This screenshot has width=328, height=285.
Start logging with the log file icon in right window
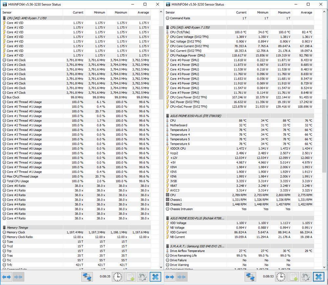coord(293,277)
